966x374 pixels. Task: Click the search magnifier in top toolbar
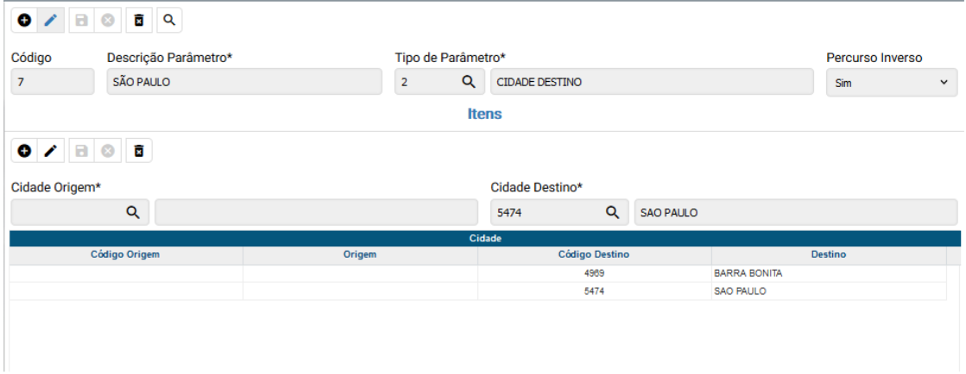point(169,19)
